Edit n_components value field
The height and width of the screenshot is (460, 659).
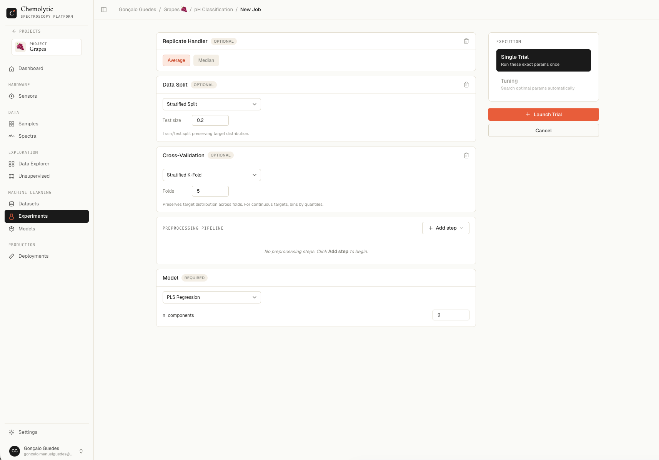pos(451,315)
